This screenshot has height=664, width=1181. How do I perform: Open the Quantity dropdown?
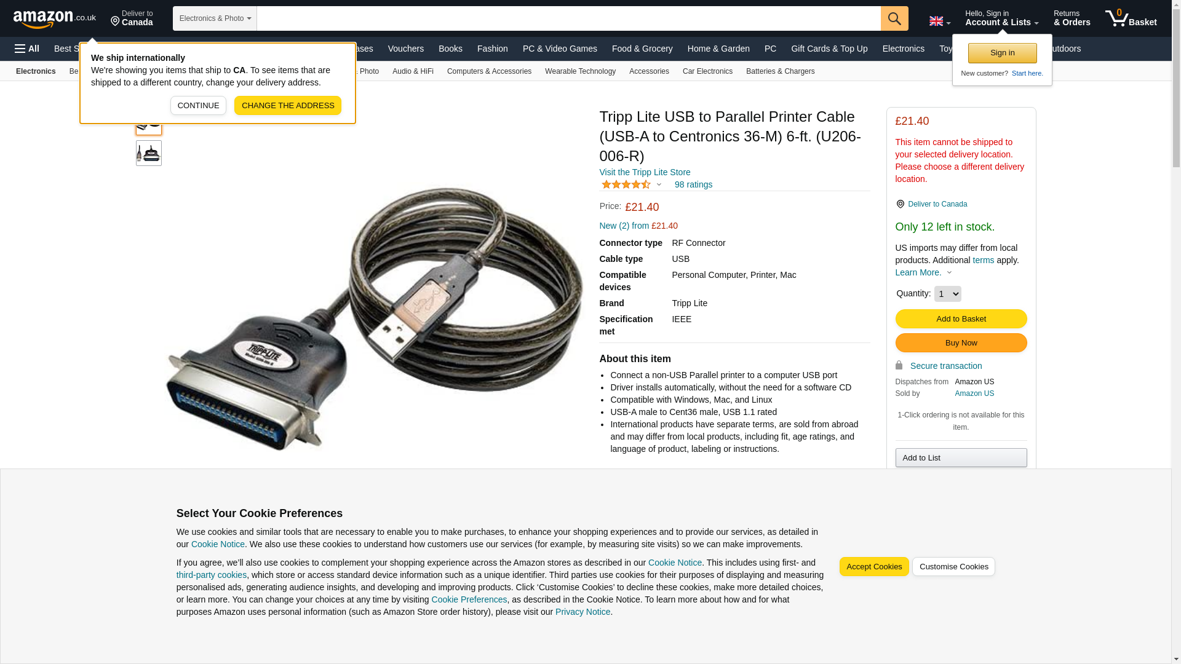(947, 294)
